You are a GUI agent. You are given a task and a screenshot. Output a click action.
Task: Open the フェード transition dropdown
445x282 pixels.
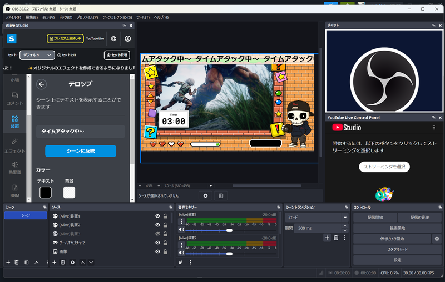pyautogui.click(x=317, y=218)
